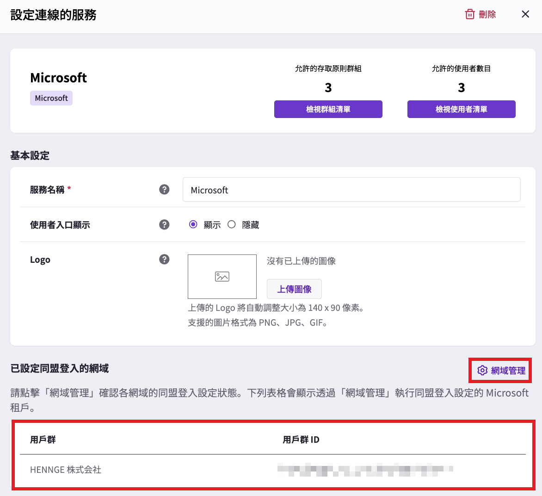Screen dimensions: 542x496
Task: Click the 上傳圖像 button
Action: [x=294, y=289]
